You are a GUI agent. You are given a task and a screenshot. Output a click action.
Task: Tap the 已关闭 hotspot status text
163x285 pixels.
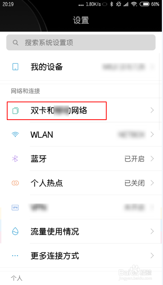point(134,183)
